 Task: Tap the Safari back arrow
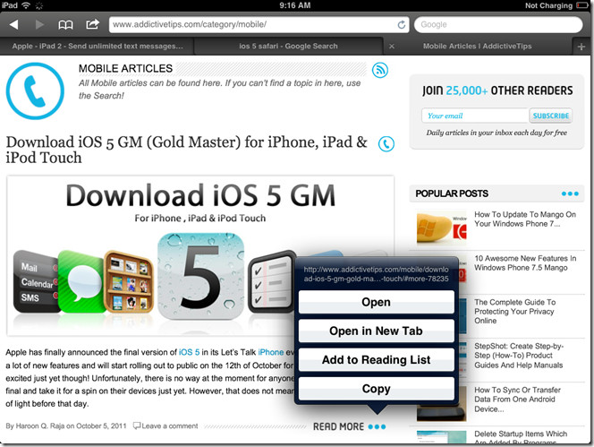pos(13,25)
